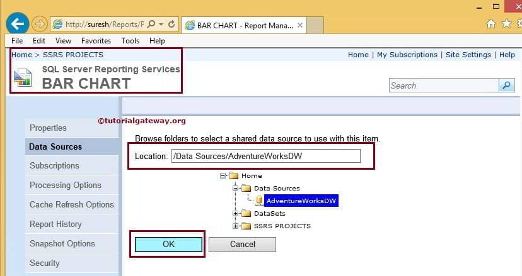522x276 pixels.
Task: Click the AdventureWorksDW database icon
Action: [x=259, y=201]
